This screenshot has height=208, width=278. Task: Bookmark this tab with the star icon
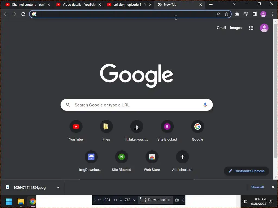(x=226, y=14)
